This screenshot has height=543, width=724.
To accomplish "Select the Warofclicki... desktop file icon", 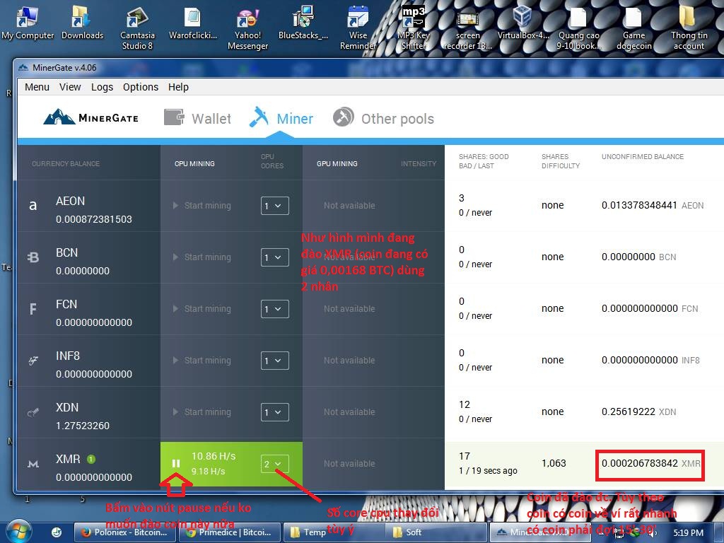I will tap(192, 22).
